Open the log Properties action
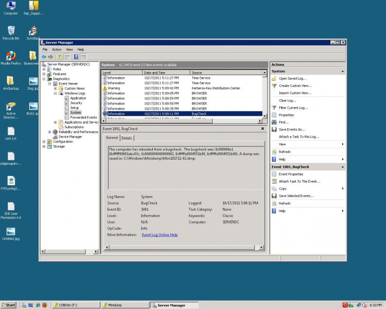Image resolution: width=386 pixels, height=309 pixels. pyautogui.click(x=286, y=115)
